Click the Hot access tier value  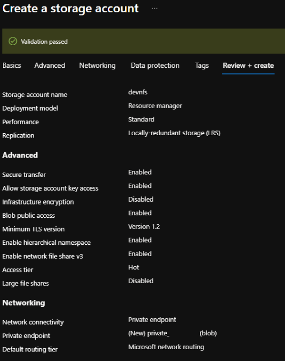point(133,268)
